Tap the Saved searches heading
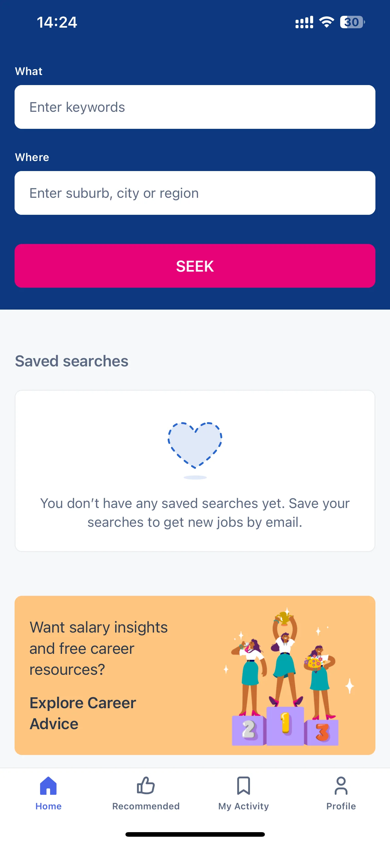390x844 pixels. pos(72,361)
